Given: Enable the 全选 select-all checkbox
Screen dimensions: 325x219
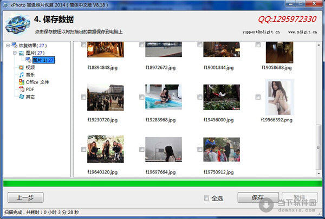Looking at the screenshot, I should coord(206,198).
